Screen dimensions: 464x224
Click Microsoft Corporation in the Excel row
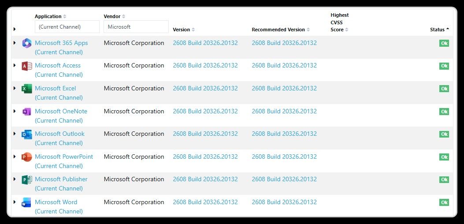(134, 88)
